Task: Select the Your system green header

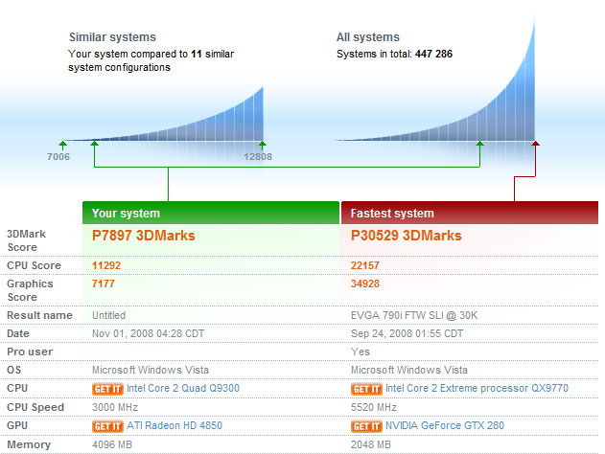Action: point(211,213)
